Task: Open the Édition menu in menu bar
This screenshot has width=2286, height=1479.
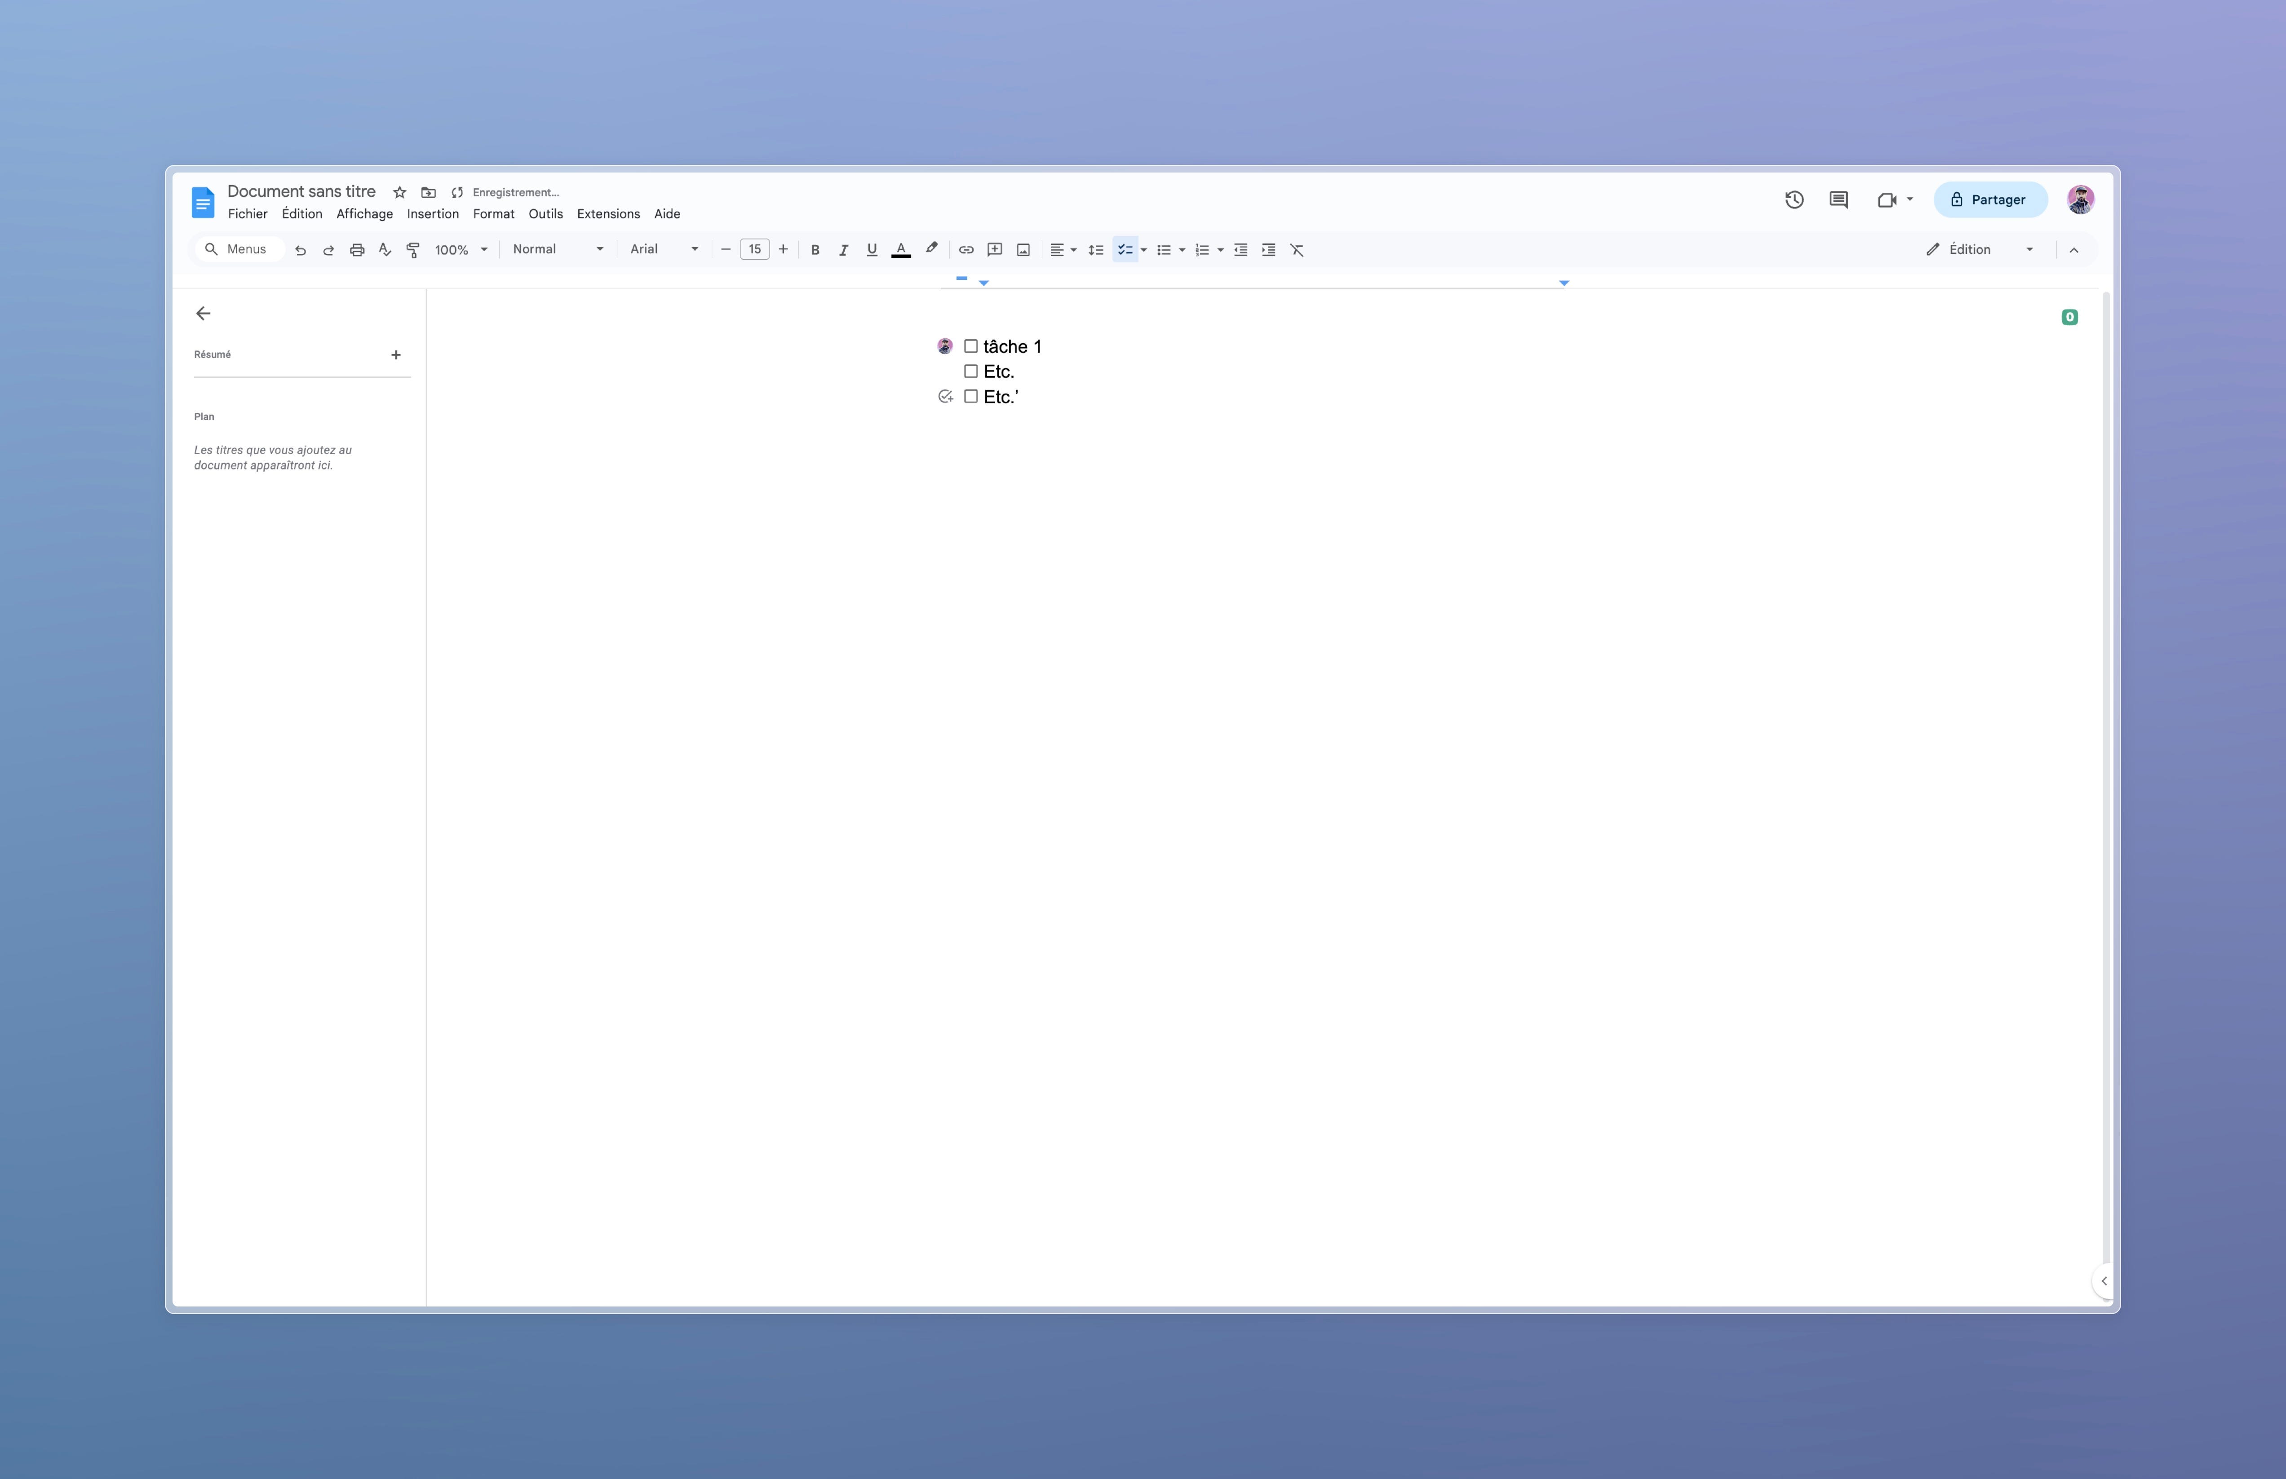Action: pos(301,214)
